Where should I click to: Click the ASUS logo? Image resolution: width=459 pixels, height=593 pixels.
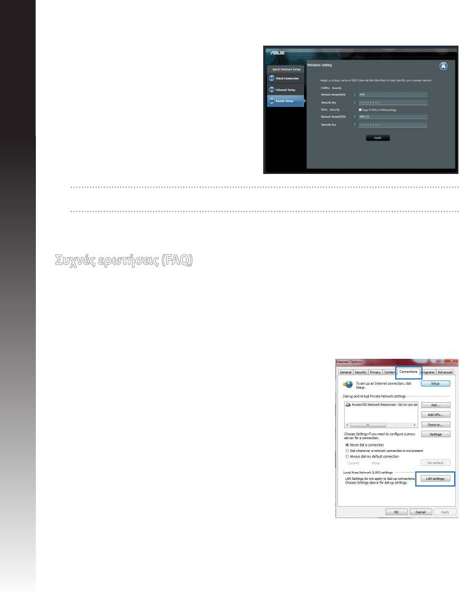(x=277, y=53)
